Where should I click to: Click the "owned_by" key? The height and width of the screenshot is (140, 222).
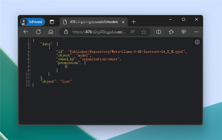[66, 59]
